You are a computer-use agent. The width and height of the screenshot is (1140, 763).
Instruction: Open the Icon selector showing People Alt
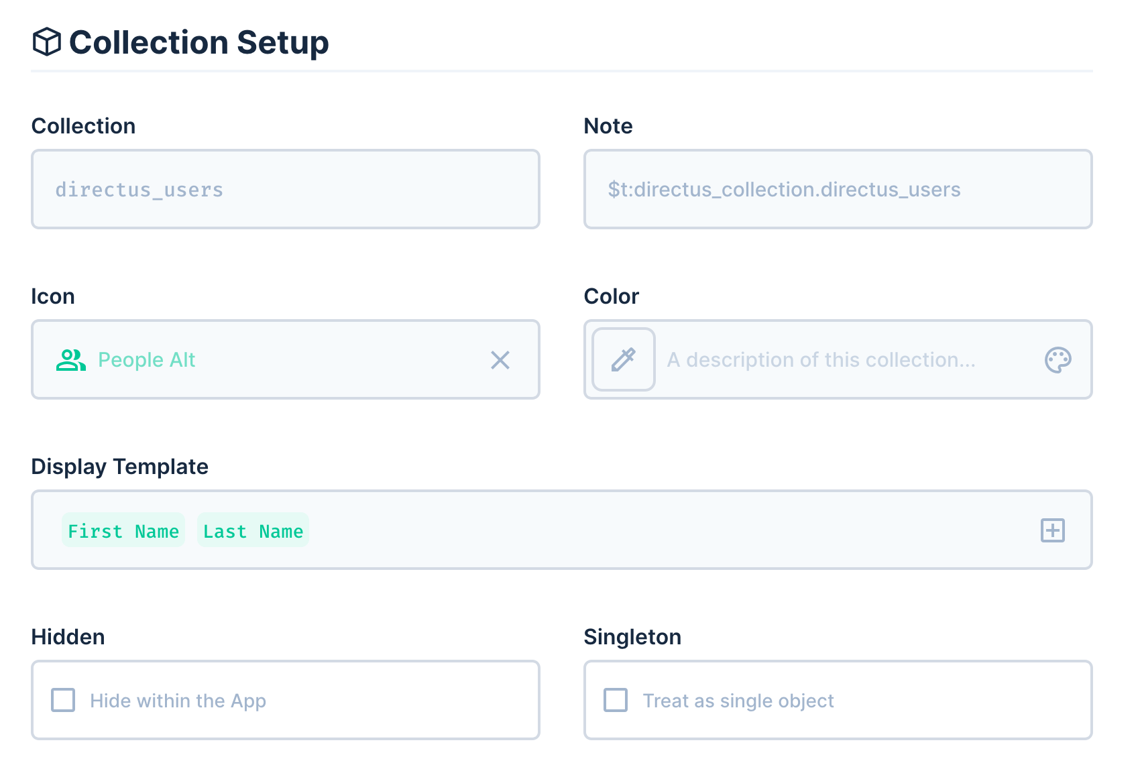(286, 359)
